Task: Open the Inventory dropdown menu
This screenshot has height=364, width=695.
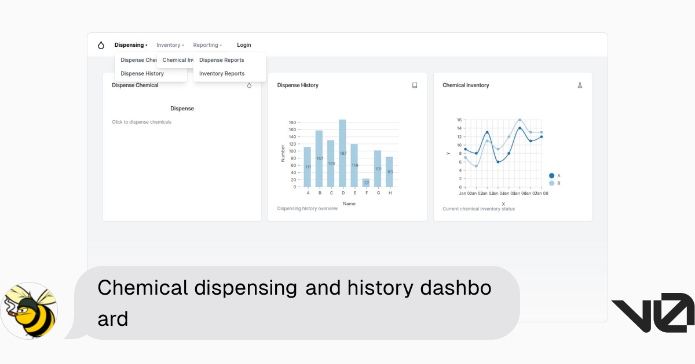Action: click(x=170, y=45)
